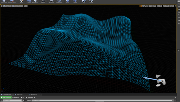The height and width of the screenshot is (102, 180).
Task: Select the translate gizmo mode in viewport
Action: click(x=141, y=6)
